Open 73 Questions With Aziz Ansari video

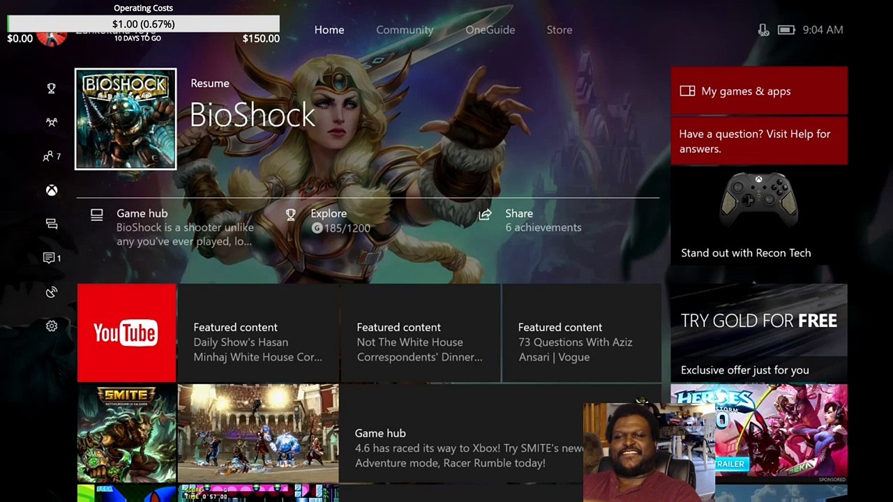tap(582, 333)
